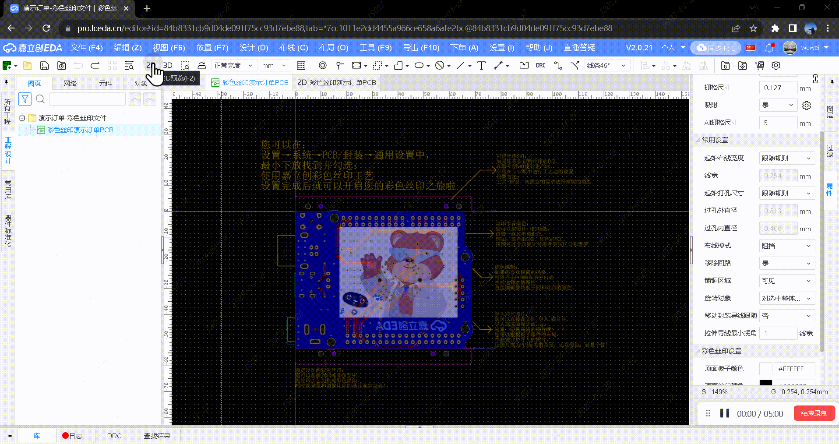Open the PCB order cart icon
Image resolution: width=839 pixels, height=444 pixels.
point(759,66)
